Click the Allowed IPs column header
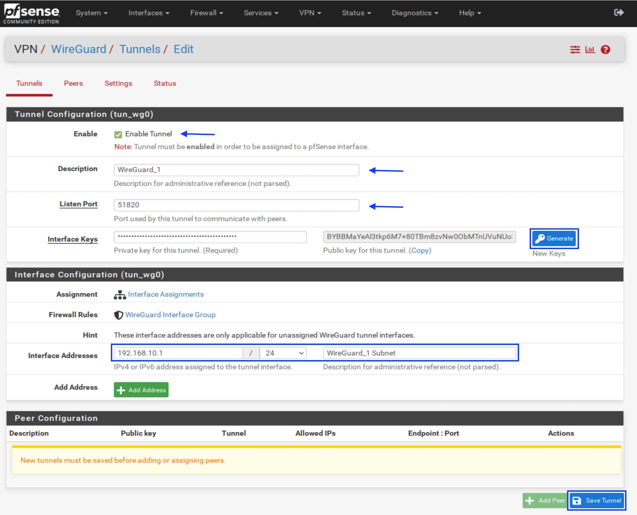The height and width of the screenshot is (515, 637). click(x=315, y=433)
